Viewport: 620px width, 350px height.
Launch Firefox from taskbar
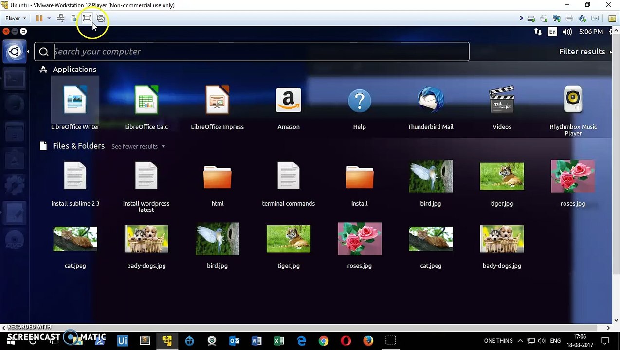coord(368,341)
